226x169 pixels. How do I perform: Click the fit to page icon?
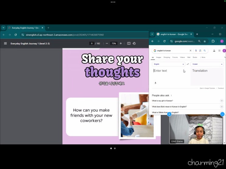[x=129, y=43]
